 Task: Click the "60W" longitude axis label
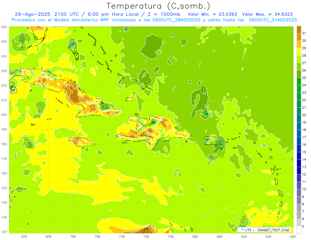293,236
